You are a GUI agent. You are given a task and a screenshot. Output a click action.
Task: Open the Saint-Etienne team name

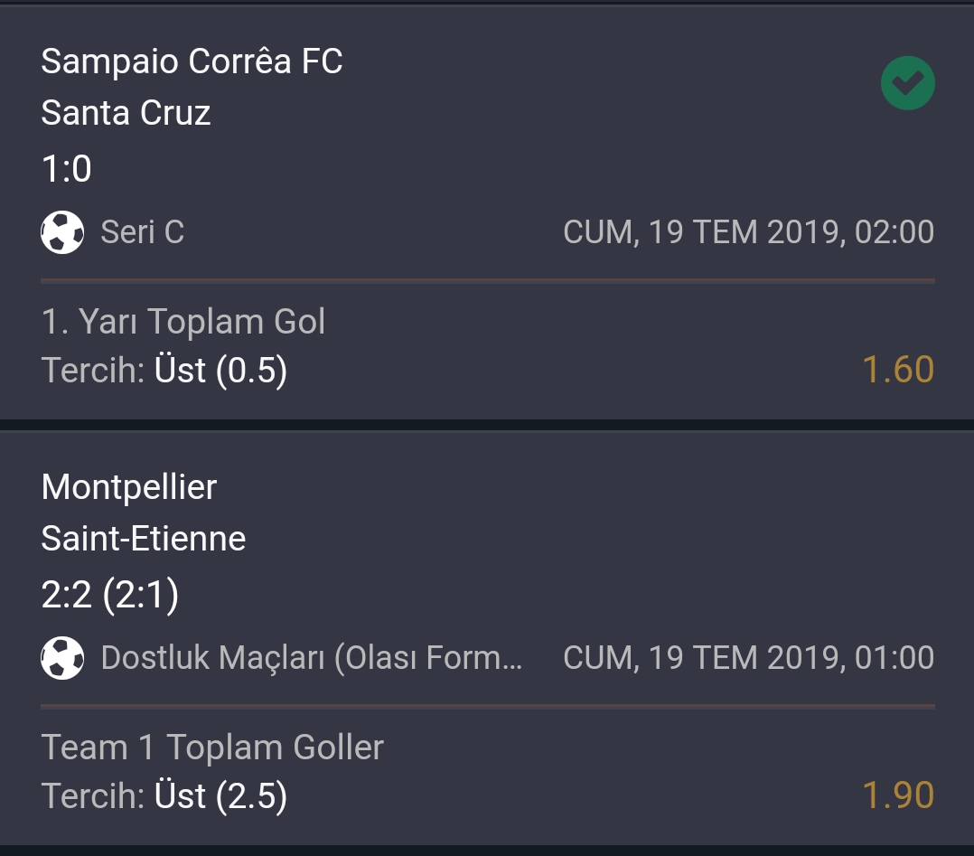[144, 539]
